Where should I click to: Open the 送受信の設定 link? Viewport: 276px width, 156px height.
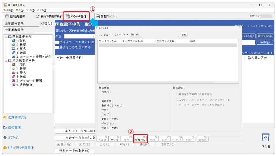point(17,117)
